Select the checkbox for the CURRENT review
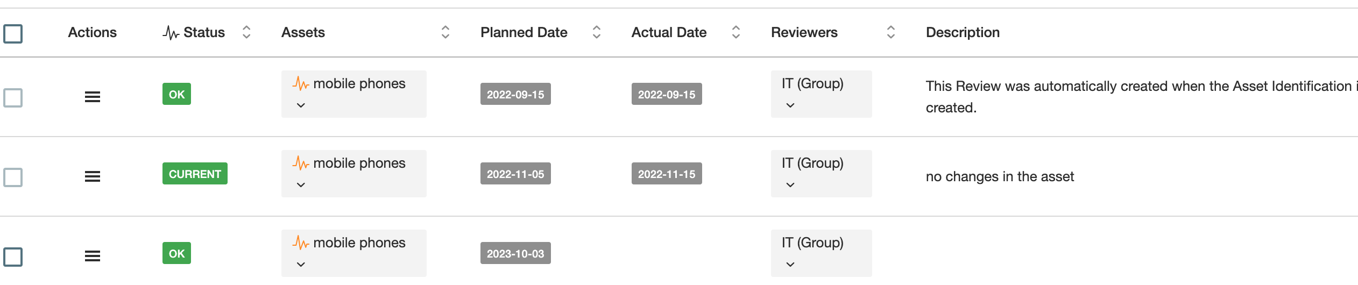The height and width of the screenshot is (285, 1358). [x=13, y=177]
